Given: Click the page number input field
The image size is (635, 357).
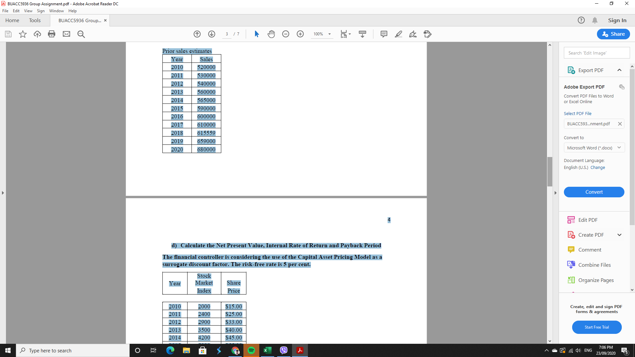Looking at the screenshot, I should (227, 34).
